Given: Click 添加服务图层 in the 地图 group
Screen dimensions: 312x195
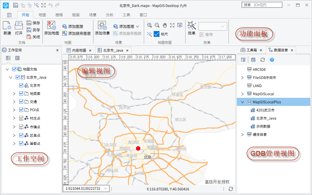Looking at the screenshot, I should (77, 33).
